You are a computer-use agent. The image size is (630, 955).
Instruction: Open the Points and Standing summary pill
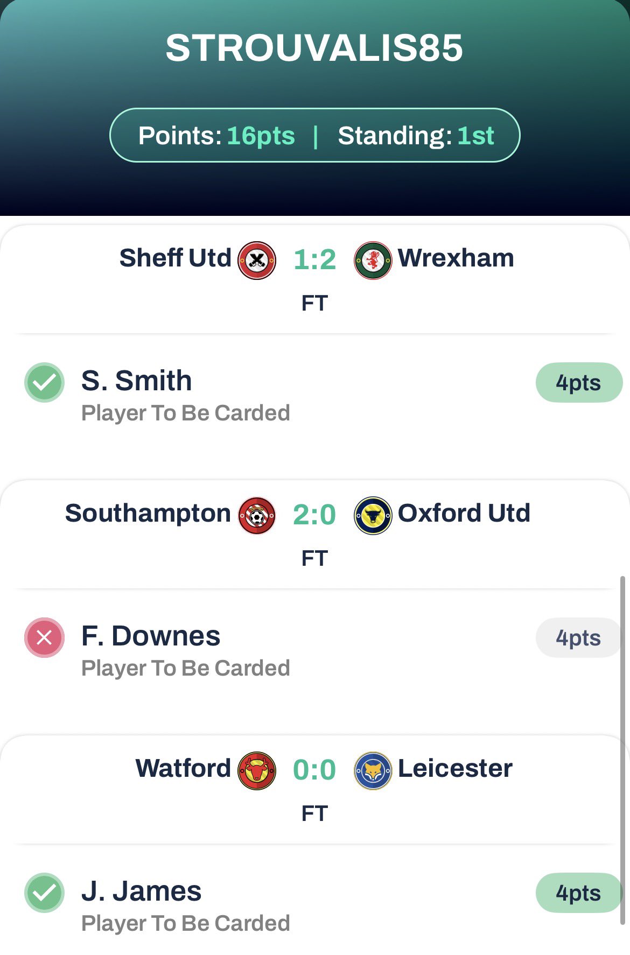[x=314, y=136]
